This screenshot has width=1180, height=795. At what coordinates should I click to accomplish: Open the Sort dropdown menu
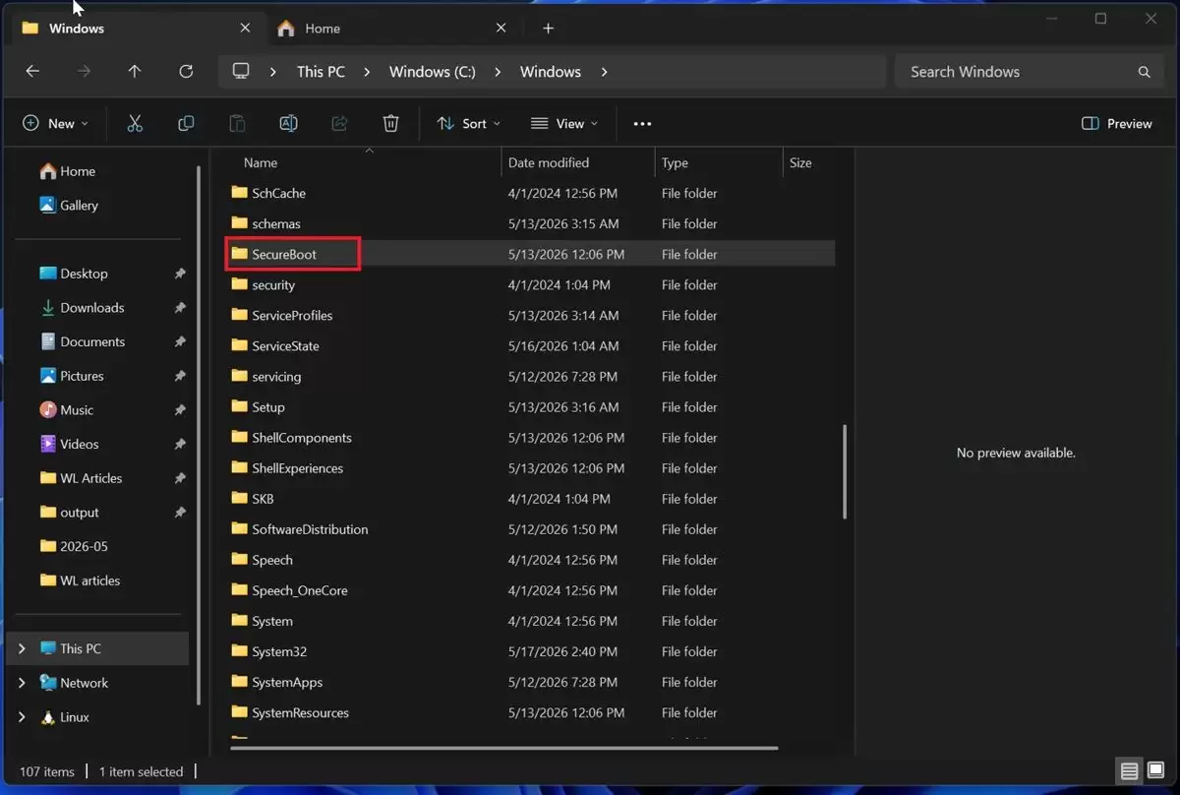coord(468,124)
